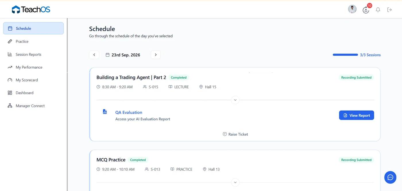Click the LECTURE type label
The image size is (402, 191).
click(181, 87)
